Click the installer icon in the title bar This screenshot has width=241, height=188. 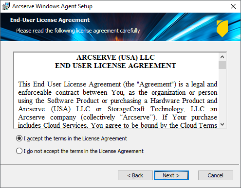(6, 6)
